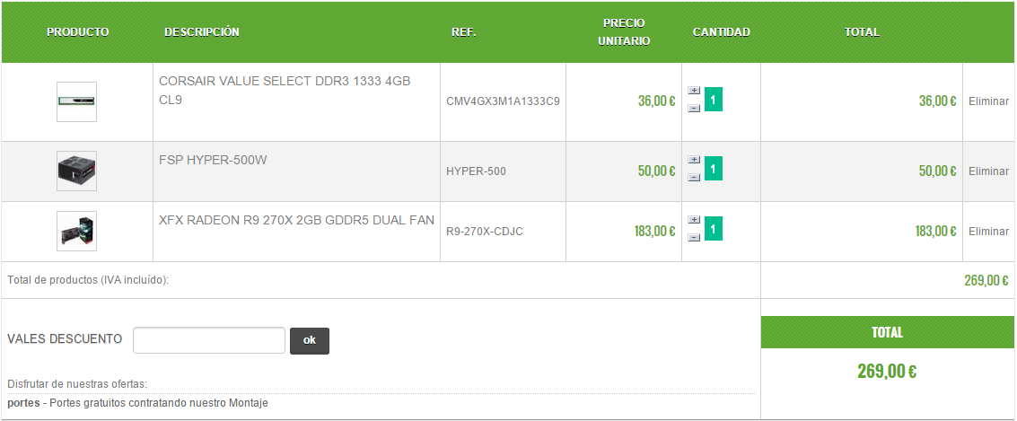
Task: Click reference HYPER-500
Action: point(476,171)
